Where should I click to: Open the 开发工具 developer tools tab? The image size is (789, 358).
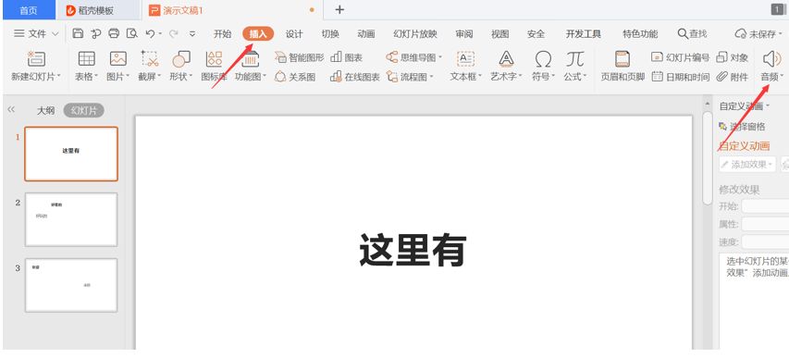pos(584,33)
